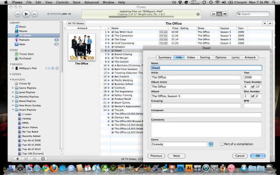Image resolution: width=280 pixels, height=175 pixels.
Task: Toggle repeat at bottom of sidebar
Action: [x=35, y=159]
